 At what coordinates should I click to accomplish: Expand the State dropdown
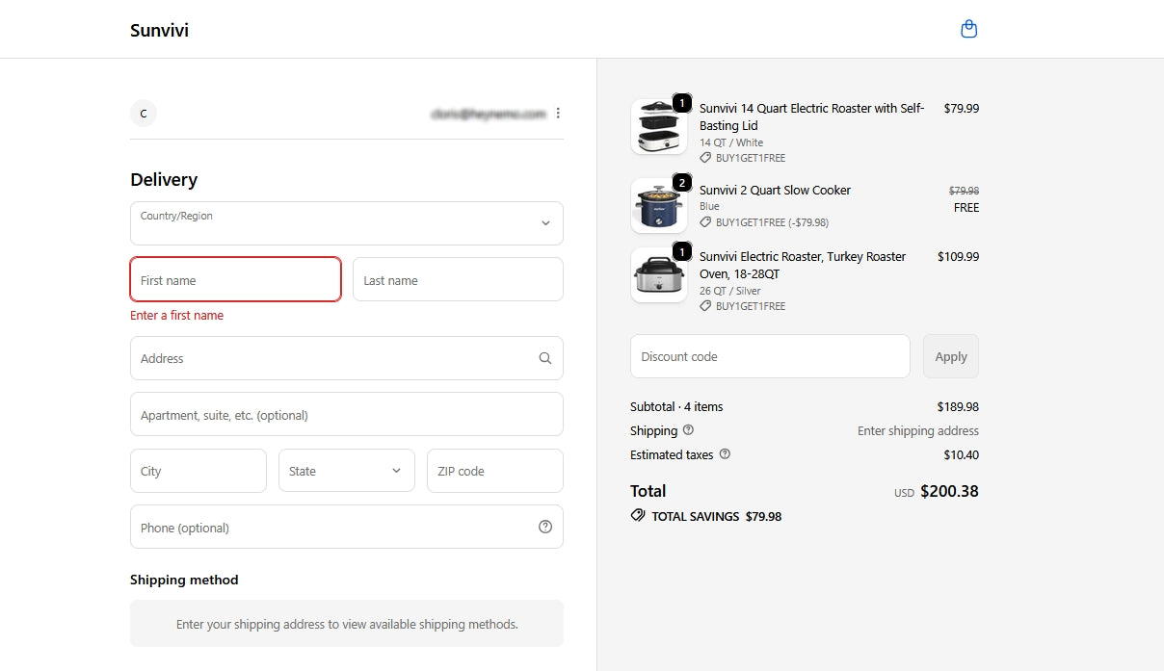click(x=347, y=471)
